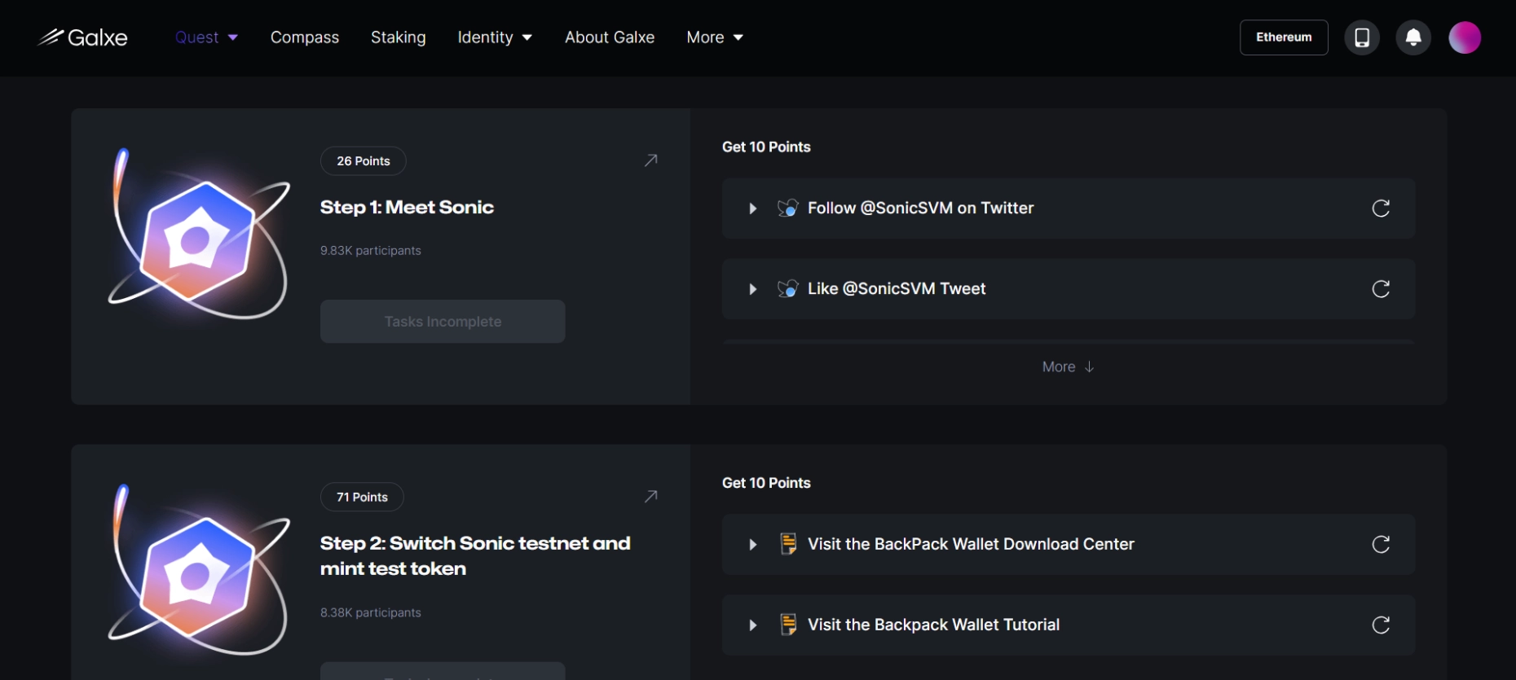Click the document icon on Download Center task

[788, 544]
